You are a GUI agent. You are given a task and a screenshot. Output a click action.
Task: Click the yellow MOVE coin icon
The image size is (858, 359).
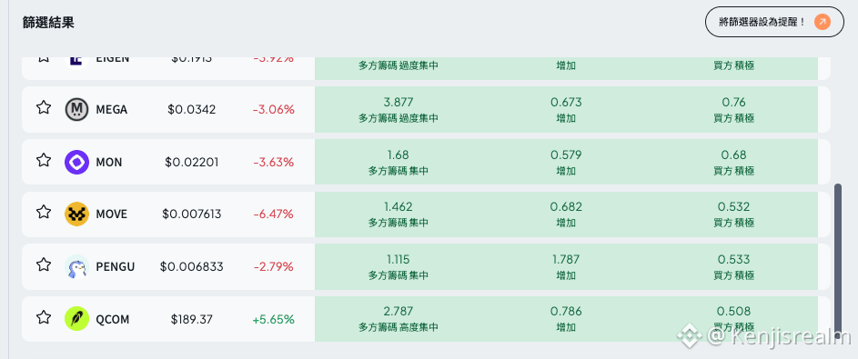click(76, 214)
